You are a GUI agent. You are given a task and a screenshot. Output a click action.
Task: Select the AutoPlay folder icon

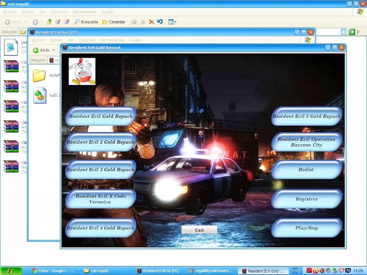39,75
